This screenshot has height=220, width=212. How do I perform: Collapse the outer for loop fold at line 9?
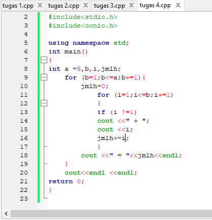[44, 77]
